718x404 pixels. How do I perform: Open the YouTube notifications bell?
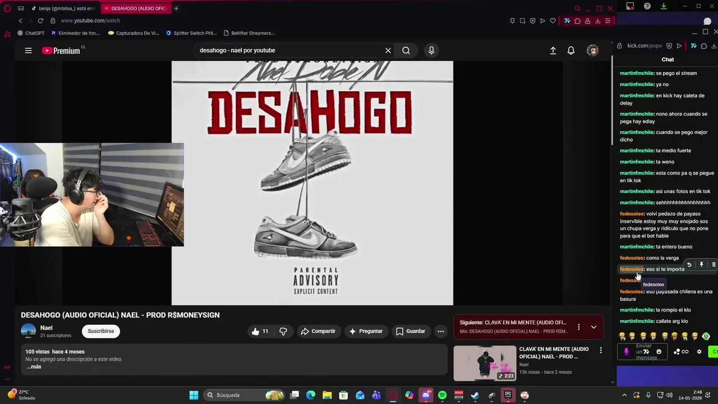[571, 50]
